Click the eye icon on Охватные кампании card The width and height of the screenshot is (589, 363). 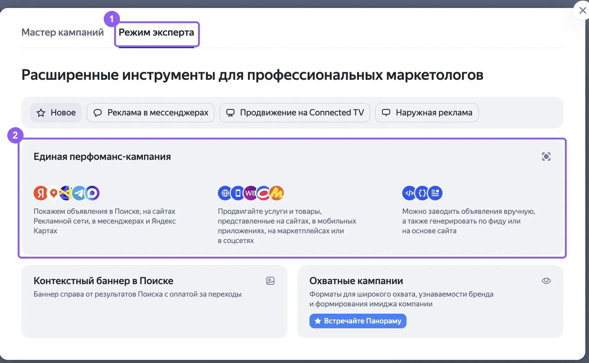point(546,281)
